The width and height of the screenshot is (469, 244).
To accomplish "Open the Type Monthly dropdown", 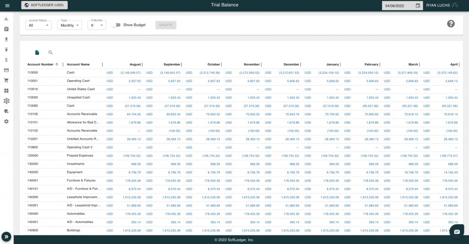I will point(70,25).
